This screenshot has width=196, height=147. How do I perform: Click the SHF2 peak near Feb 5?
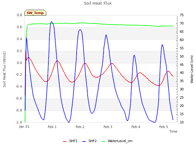tap(162, 45)
